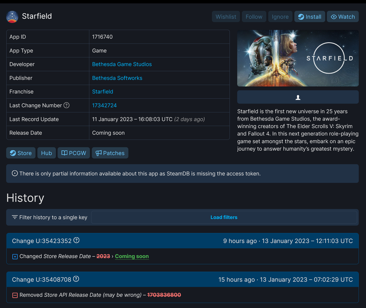Click the Starfield description paragraph
The width and height of the screenshot is (366, 308).
[x=298, y=130]
